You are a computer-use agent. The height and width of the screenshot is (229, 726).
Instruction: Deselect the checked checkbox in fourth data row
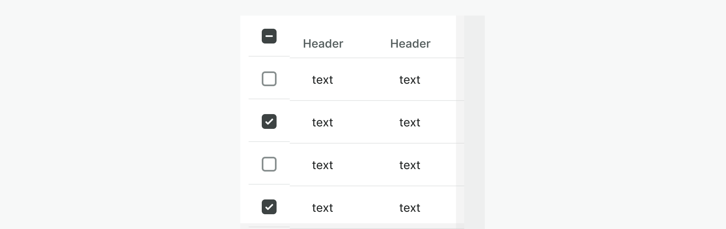pos(269,207)
